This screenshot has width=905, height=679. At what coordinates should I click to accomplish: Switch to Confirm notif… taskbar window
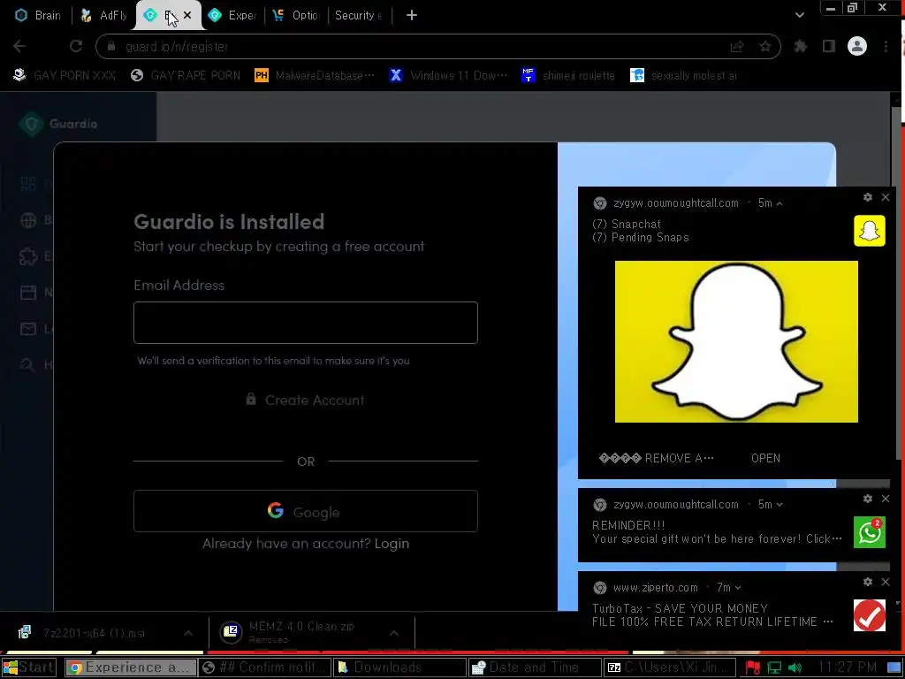265,668
